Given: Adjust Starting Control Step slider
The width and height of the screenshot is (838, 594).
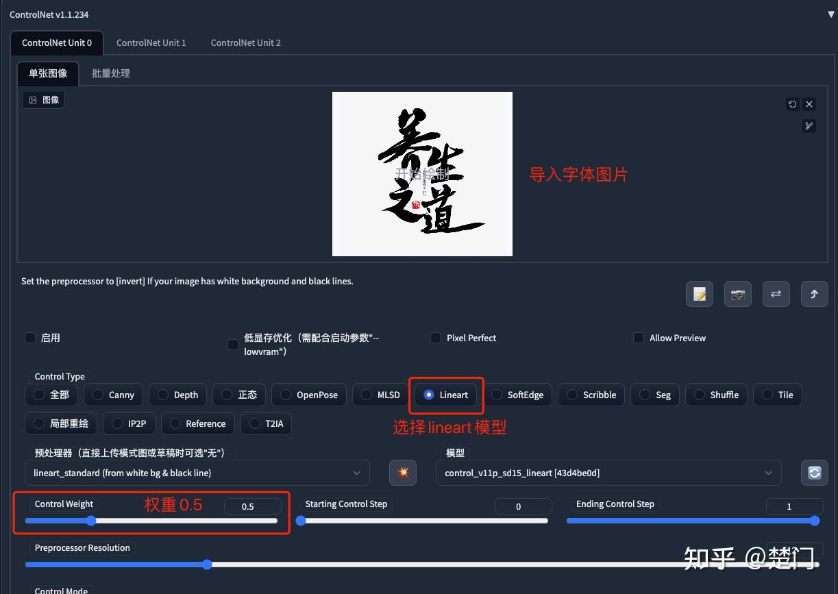Looking at the screenshot, I should tap(422, 521).
